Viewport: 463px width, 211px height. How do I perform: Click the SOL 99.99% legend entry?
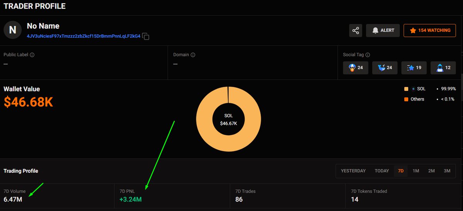coord(430,89)
